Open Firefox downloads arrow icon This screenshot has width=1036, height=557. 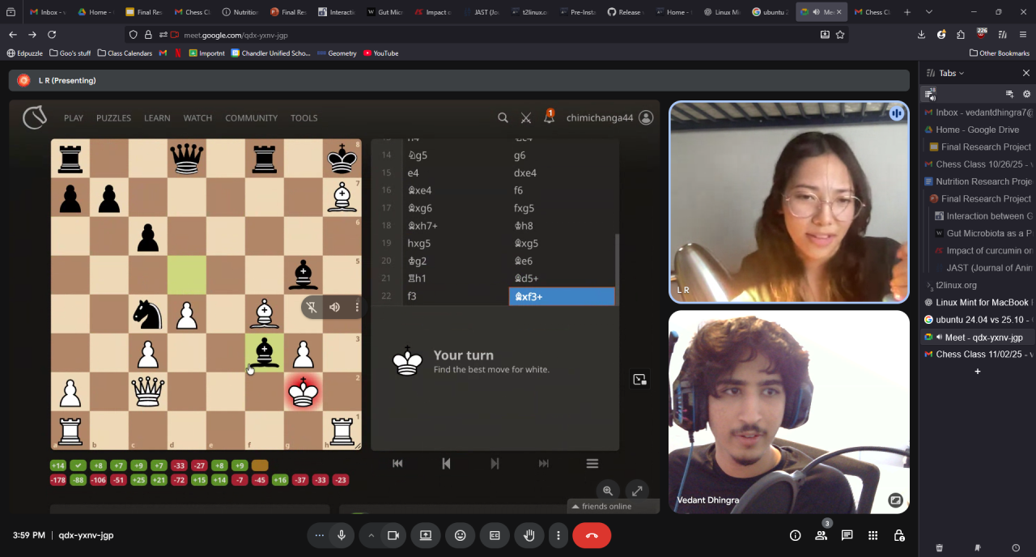(x=921, y=34)
